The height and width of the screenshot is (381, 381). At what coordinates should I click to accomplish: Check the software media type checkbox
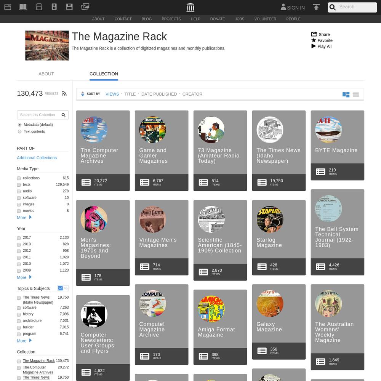pos(19,198)
